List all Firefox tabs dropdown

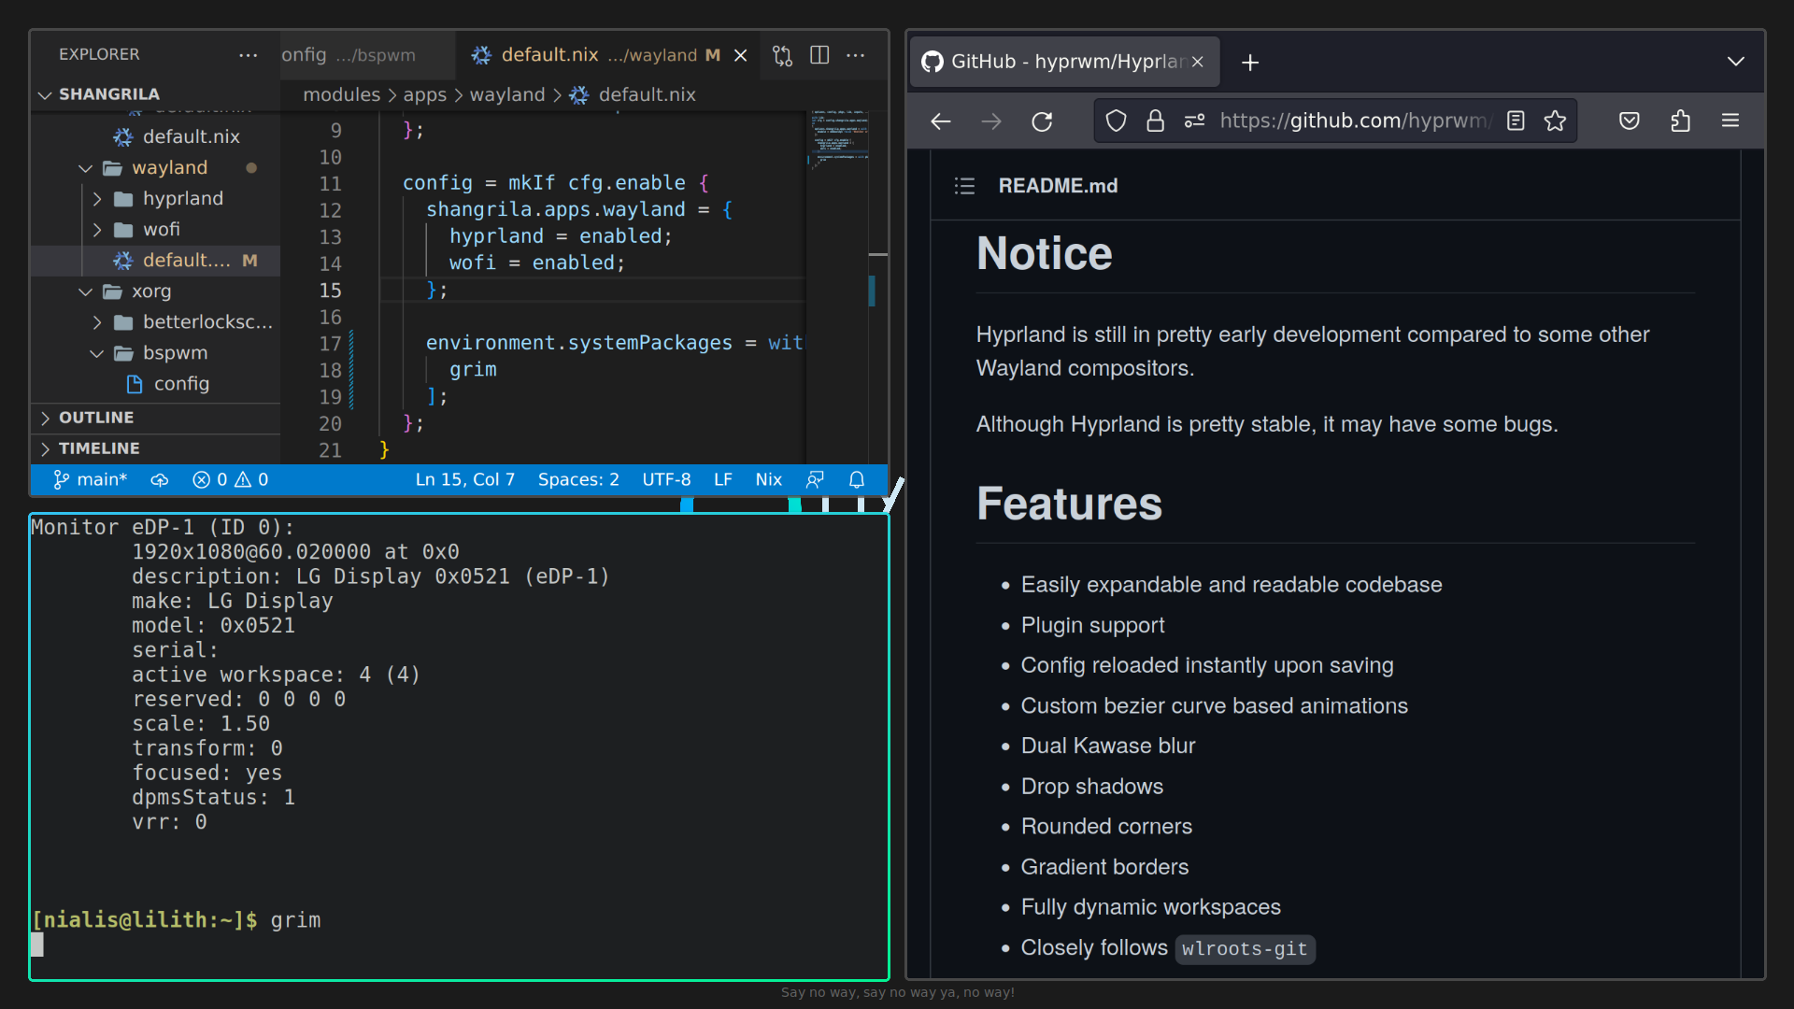click(1735, 62)
